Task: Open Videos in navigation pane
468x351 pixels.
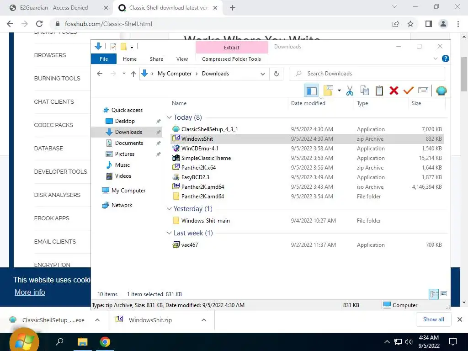Action: click(x=123, y=176)
